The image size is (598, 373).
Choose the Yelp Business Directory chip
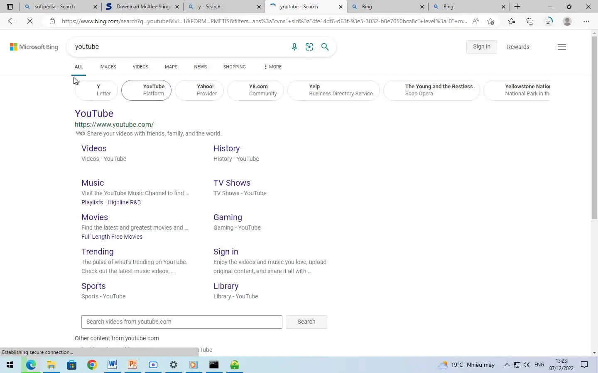[334, 90]
